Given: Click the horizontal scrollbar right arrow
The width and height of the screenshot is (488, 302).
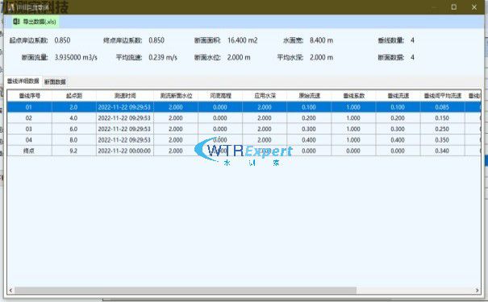Looking at the screenshot, I should tap(477, 290).
